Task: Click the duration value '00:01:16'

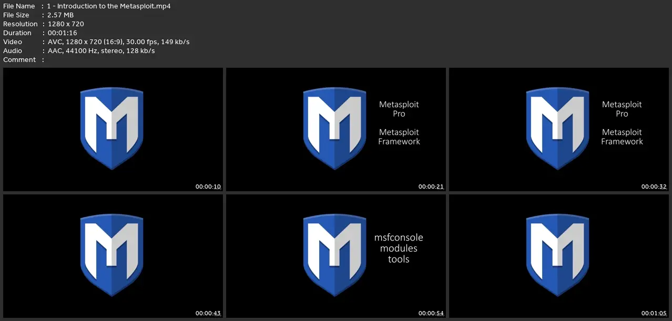Action: coord(63,33)
